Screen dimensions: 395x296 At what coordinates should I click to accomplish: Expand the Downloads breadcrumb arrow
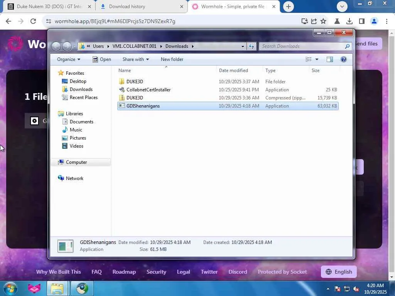[x=193, y=46]
